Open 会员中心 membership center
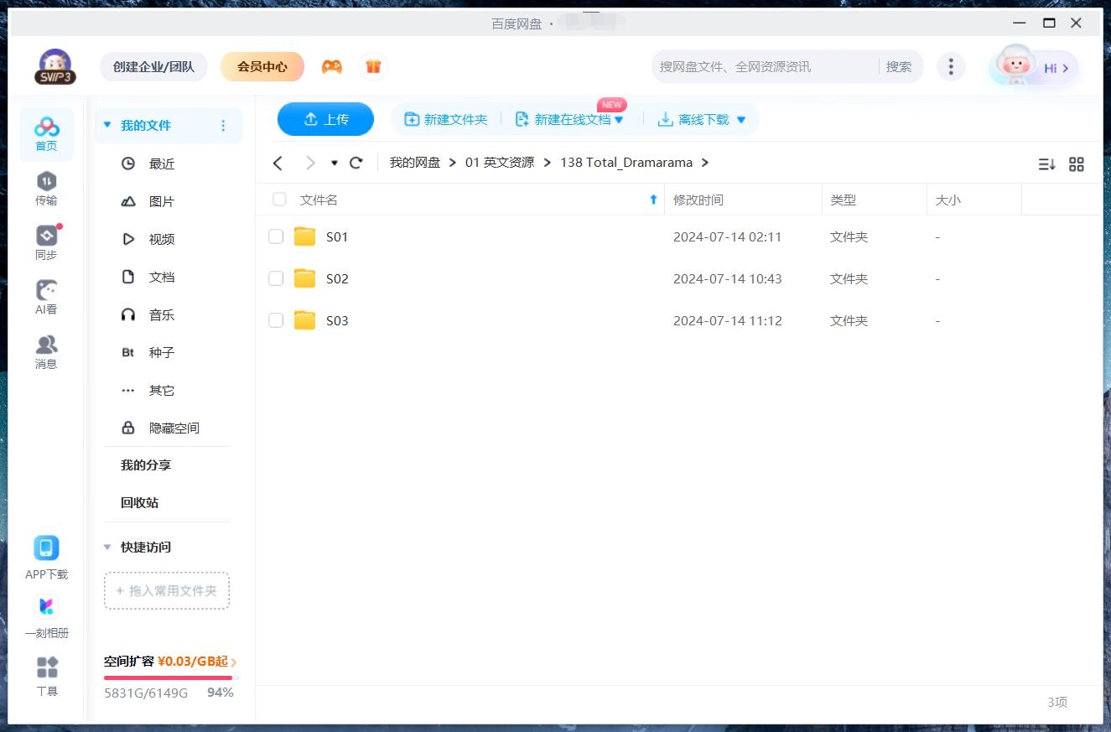 262,66
